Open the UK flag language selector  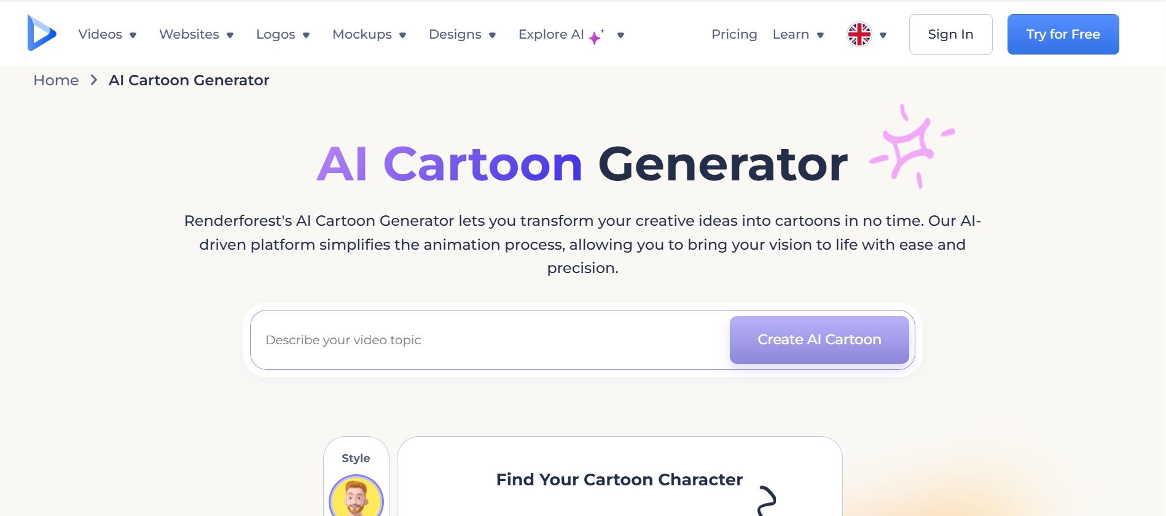tap(859, 34)
